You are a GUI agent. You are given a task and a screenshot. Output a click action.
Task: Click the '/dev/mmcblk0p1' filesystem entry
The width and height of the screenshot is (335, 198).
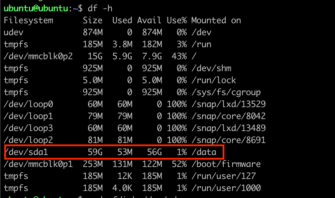pyautogui.click(x=38, y=164)
